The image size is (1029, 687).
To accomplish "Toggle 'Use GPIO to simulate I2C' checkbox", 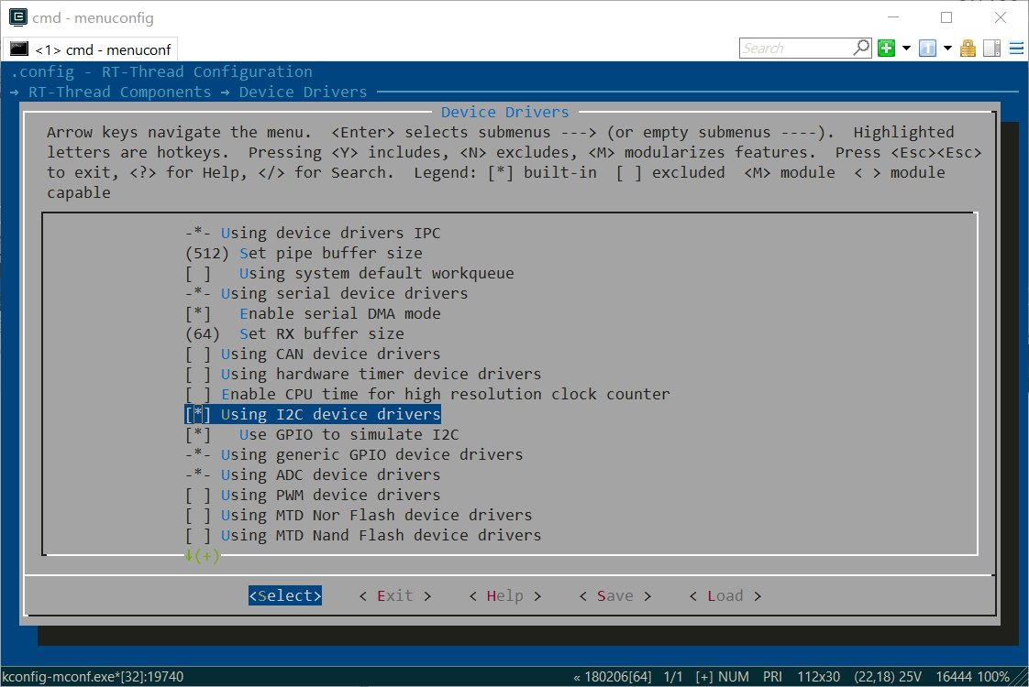I will 198,434.
